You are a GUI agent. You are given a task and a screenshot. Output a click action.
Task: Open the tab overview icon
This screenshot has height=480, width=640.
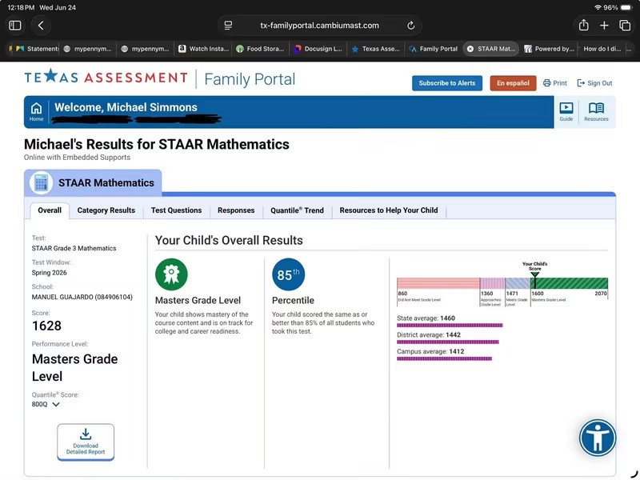(625, 26)
